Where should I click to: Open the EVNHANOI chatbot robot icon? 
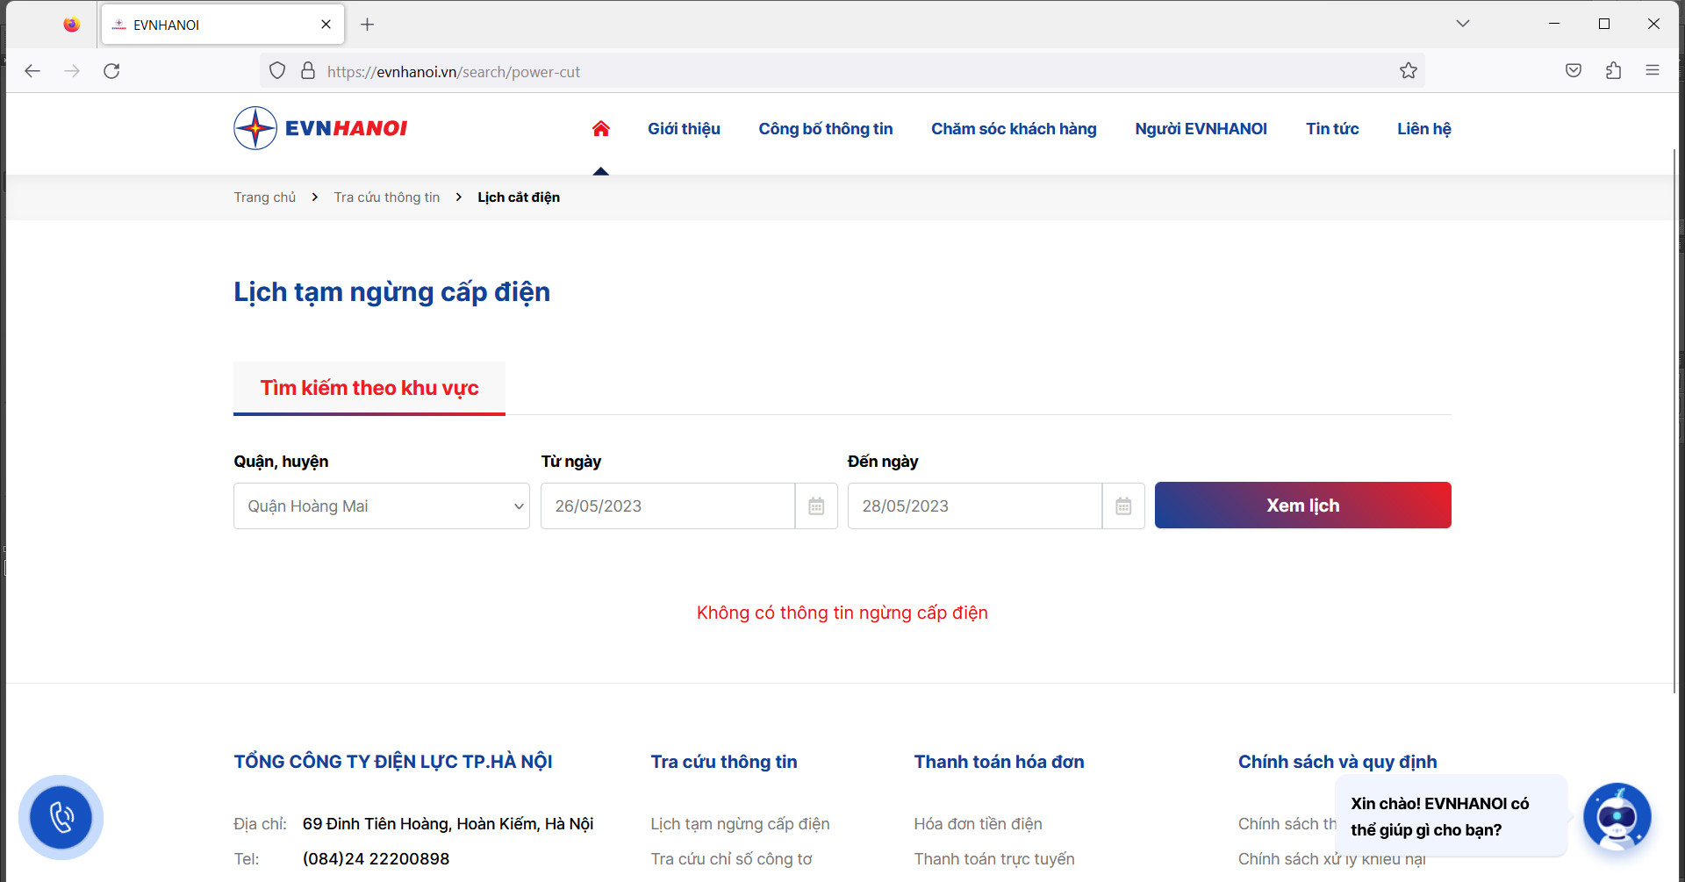click(1617, 817)
